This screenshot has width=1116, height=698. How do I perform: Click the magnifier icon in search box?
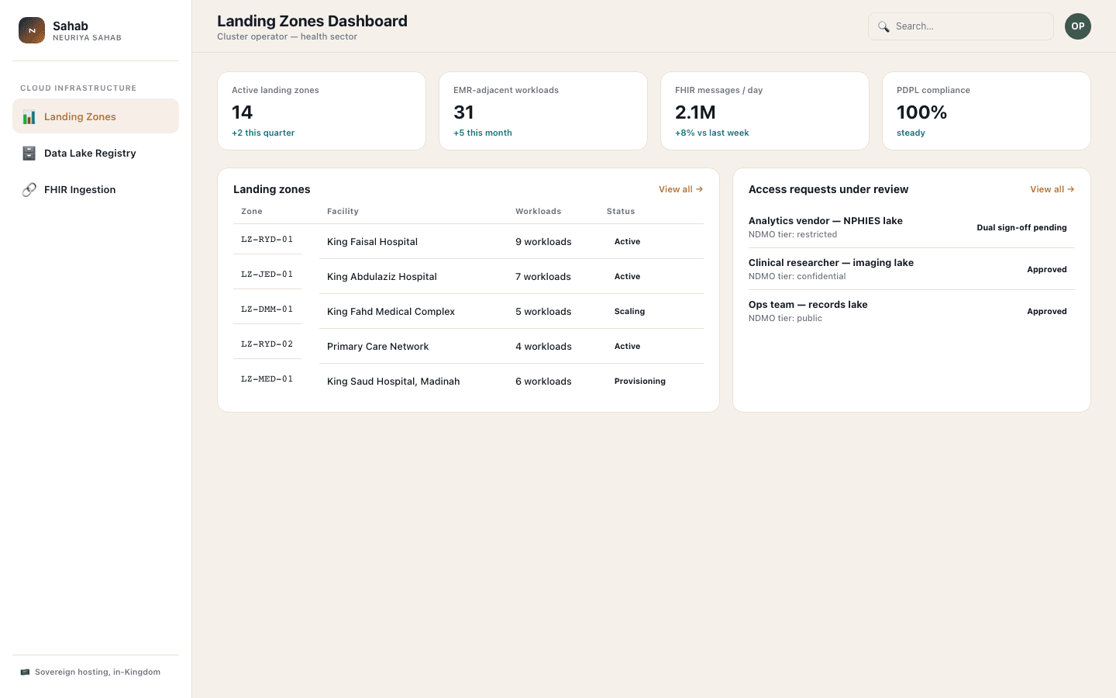click(883, 26)
